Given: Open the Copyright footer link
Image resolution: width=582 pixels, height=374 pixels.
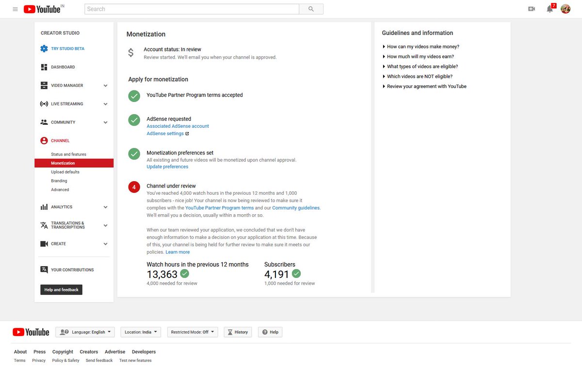Looking at the screenshot, I should 63,352.
